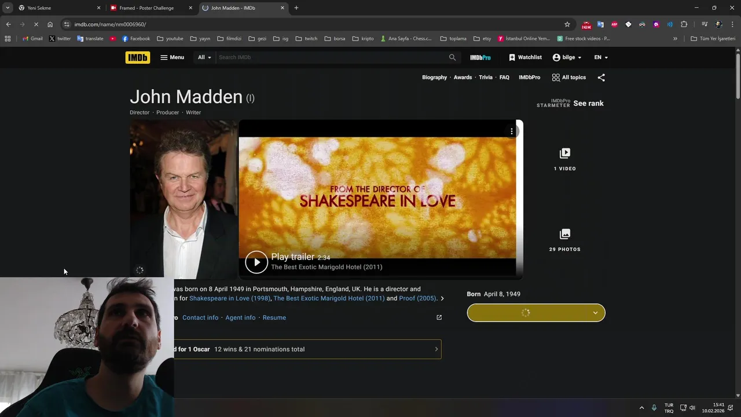
Task: Open the Tüm Yer İşaretleri folder
Action: pos(713,39)
